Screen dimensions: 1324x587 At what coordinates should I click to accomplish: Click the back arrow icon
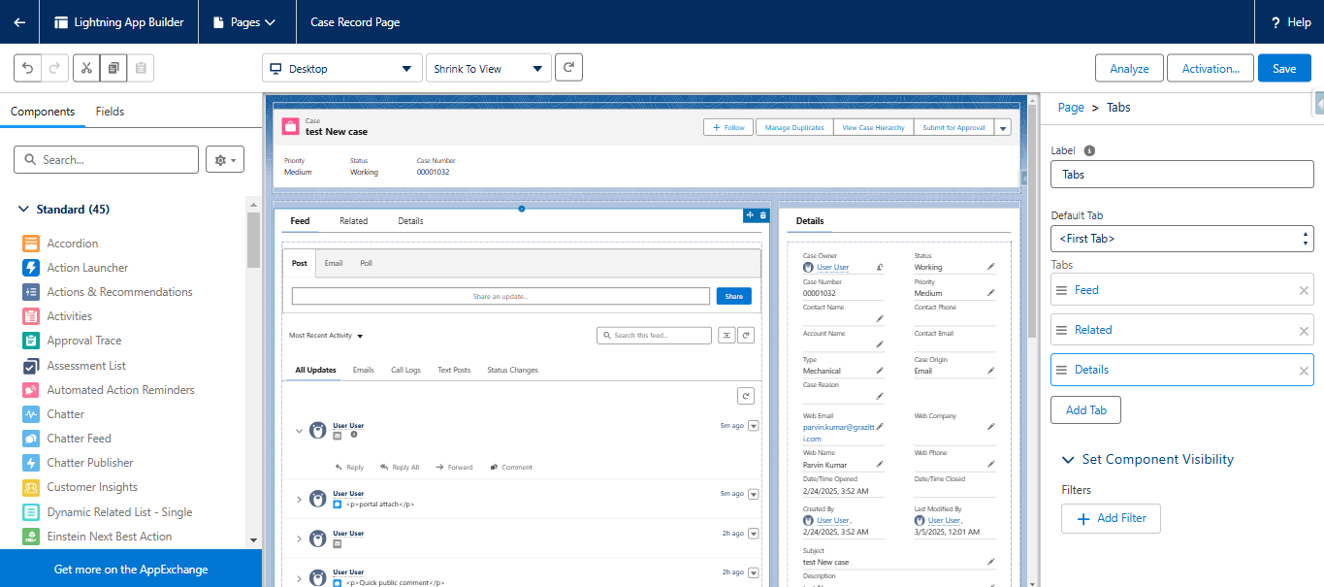(x=19, y=22)
